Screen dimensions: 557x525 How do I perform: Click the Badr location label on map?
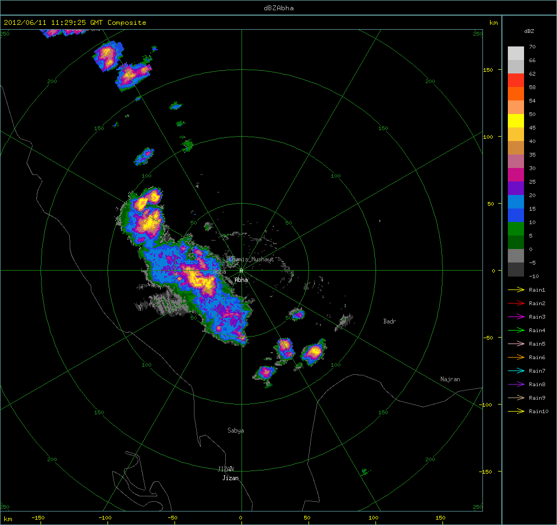[390, 321]
